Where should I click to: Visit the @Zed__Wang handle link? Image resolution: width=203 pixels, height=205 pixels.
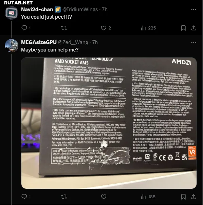pyautogui.click(x=73, y=42)
